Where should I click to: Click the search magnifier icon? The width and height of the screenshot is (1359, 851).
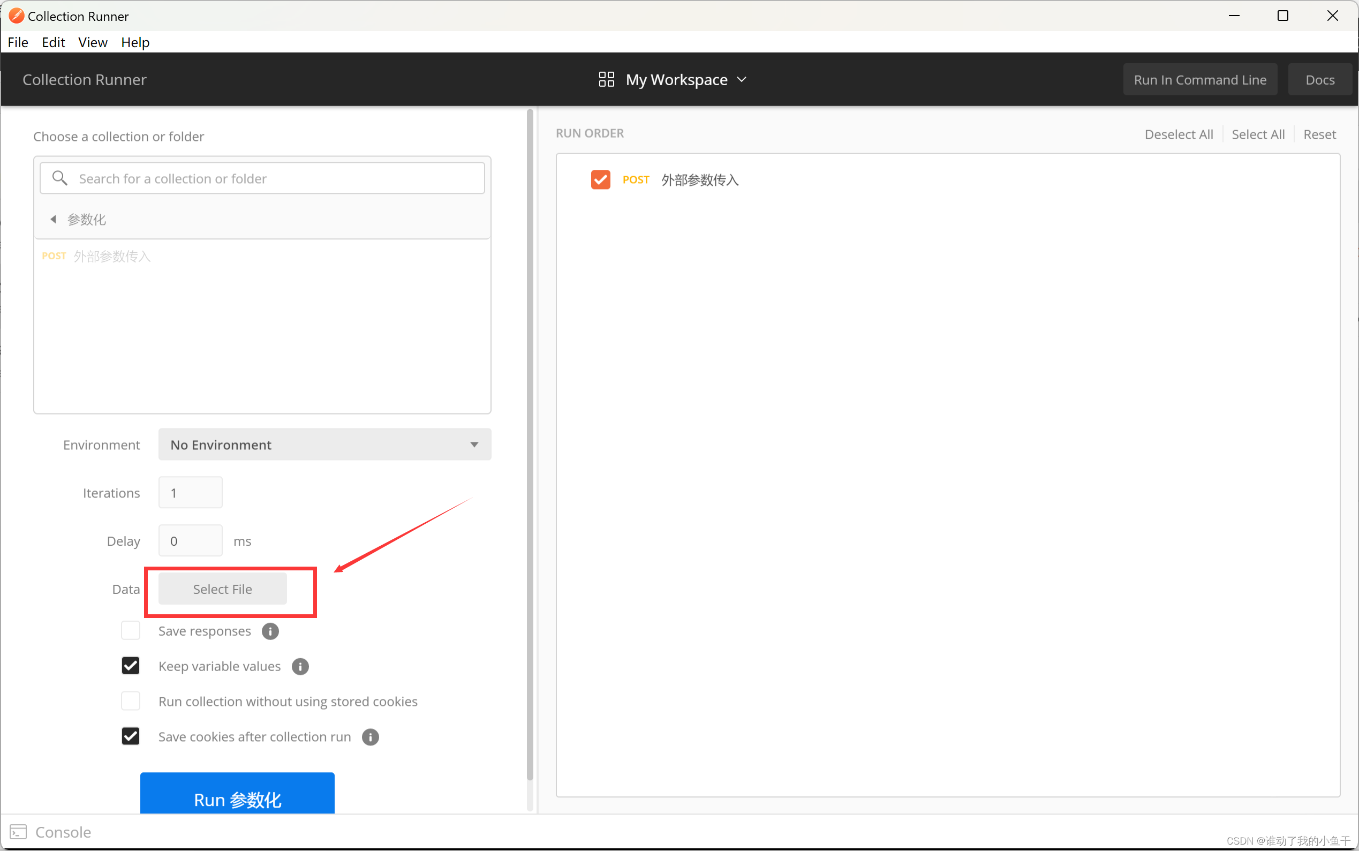(x=59, y=178)
